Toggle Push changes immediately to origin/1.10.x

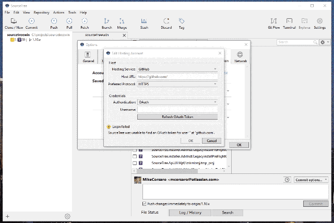144,204
